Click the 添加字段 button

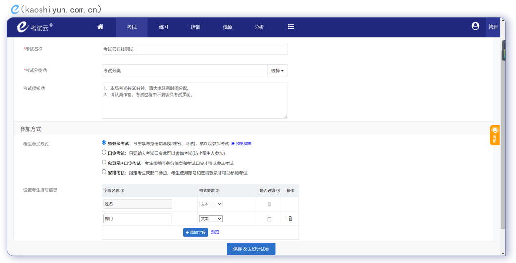195,233
